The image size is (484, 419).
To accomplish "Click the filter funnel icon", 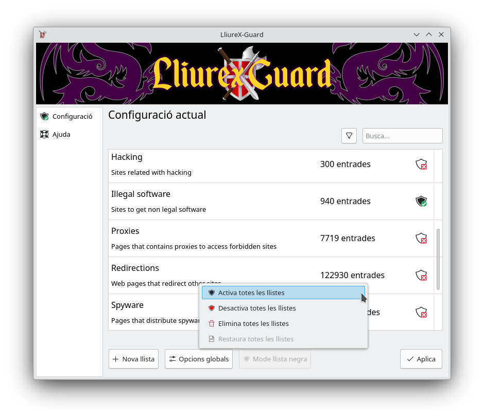I will click(349, 136).
